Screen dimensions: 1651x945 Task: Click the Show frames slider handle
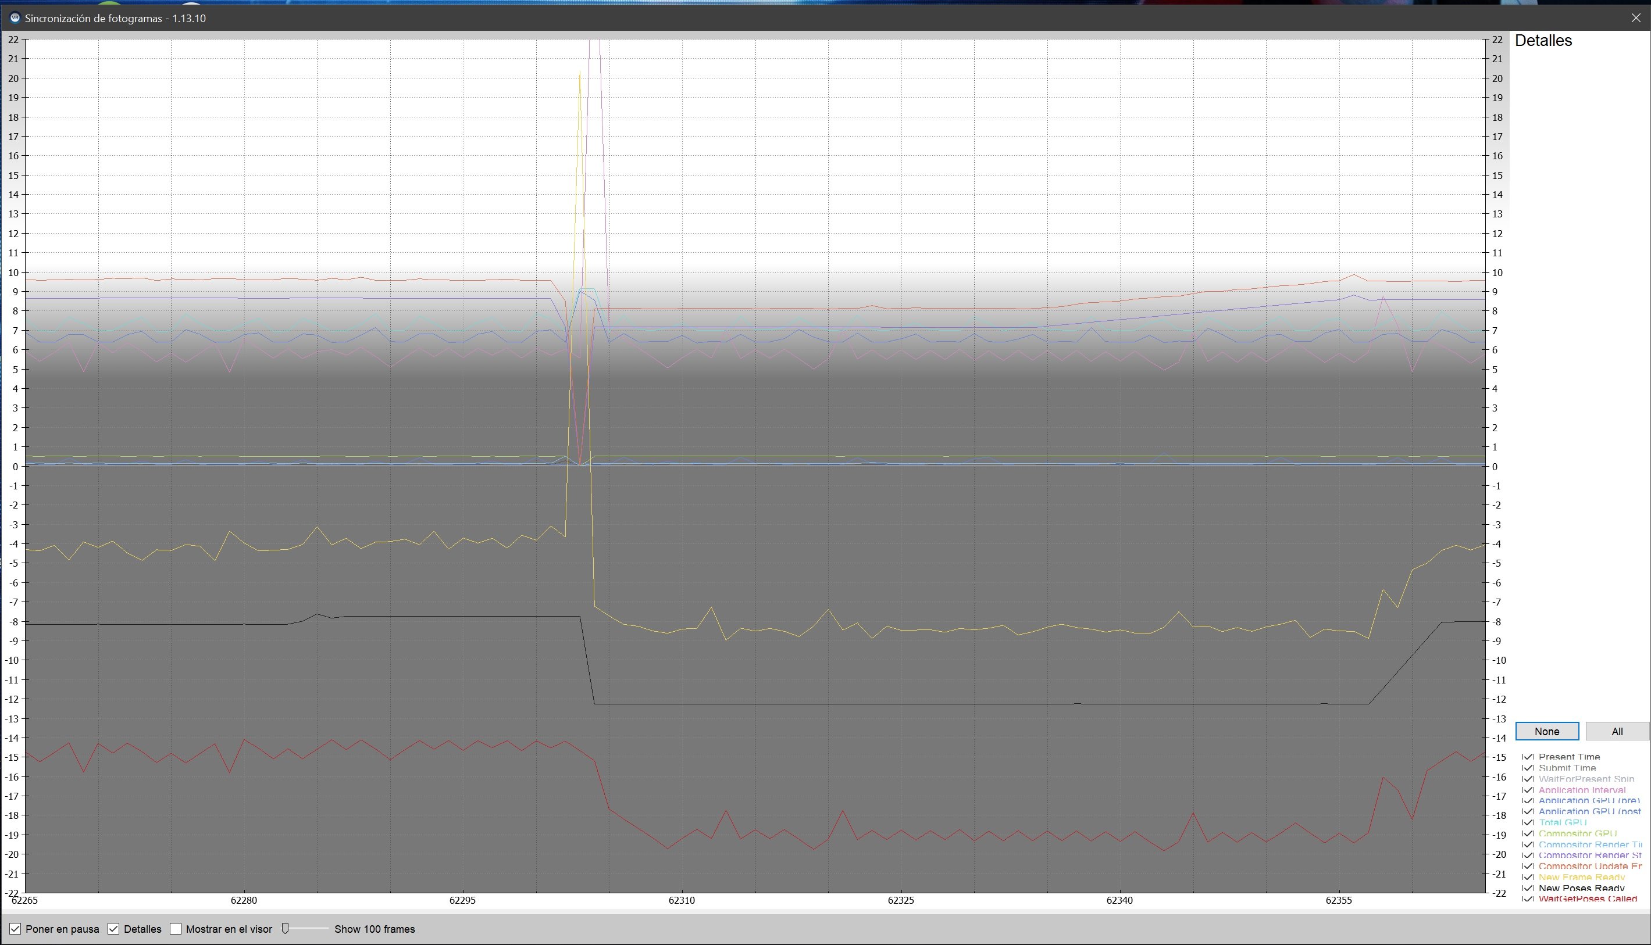point(285,929)
